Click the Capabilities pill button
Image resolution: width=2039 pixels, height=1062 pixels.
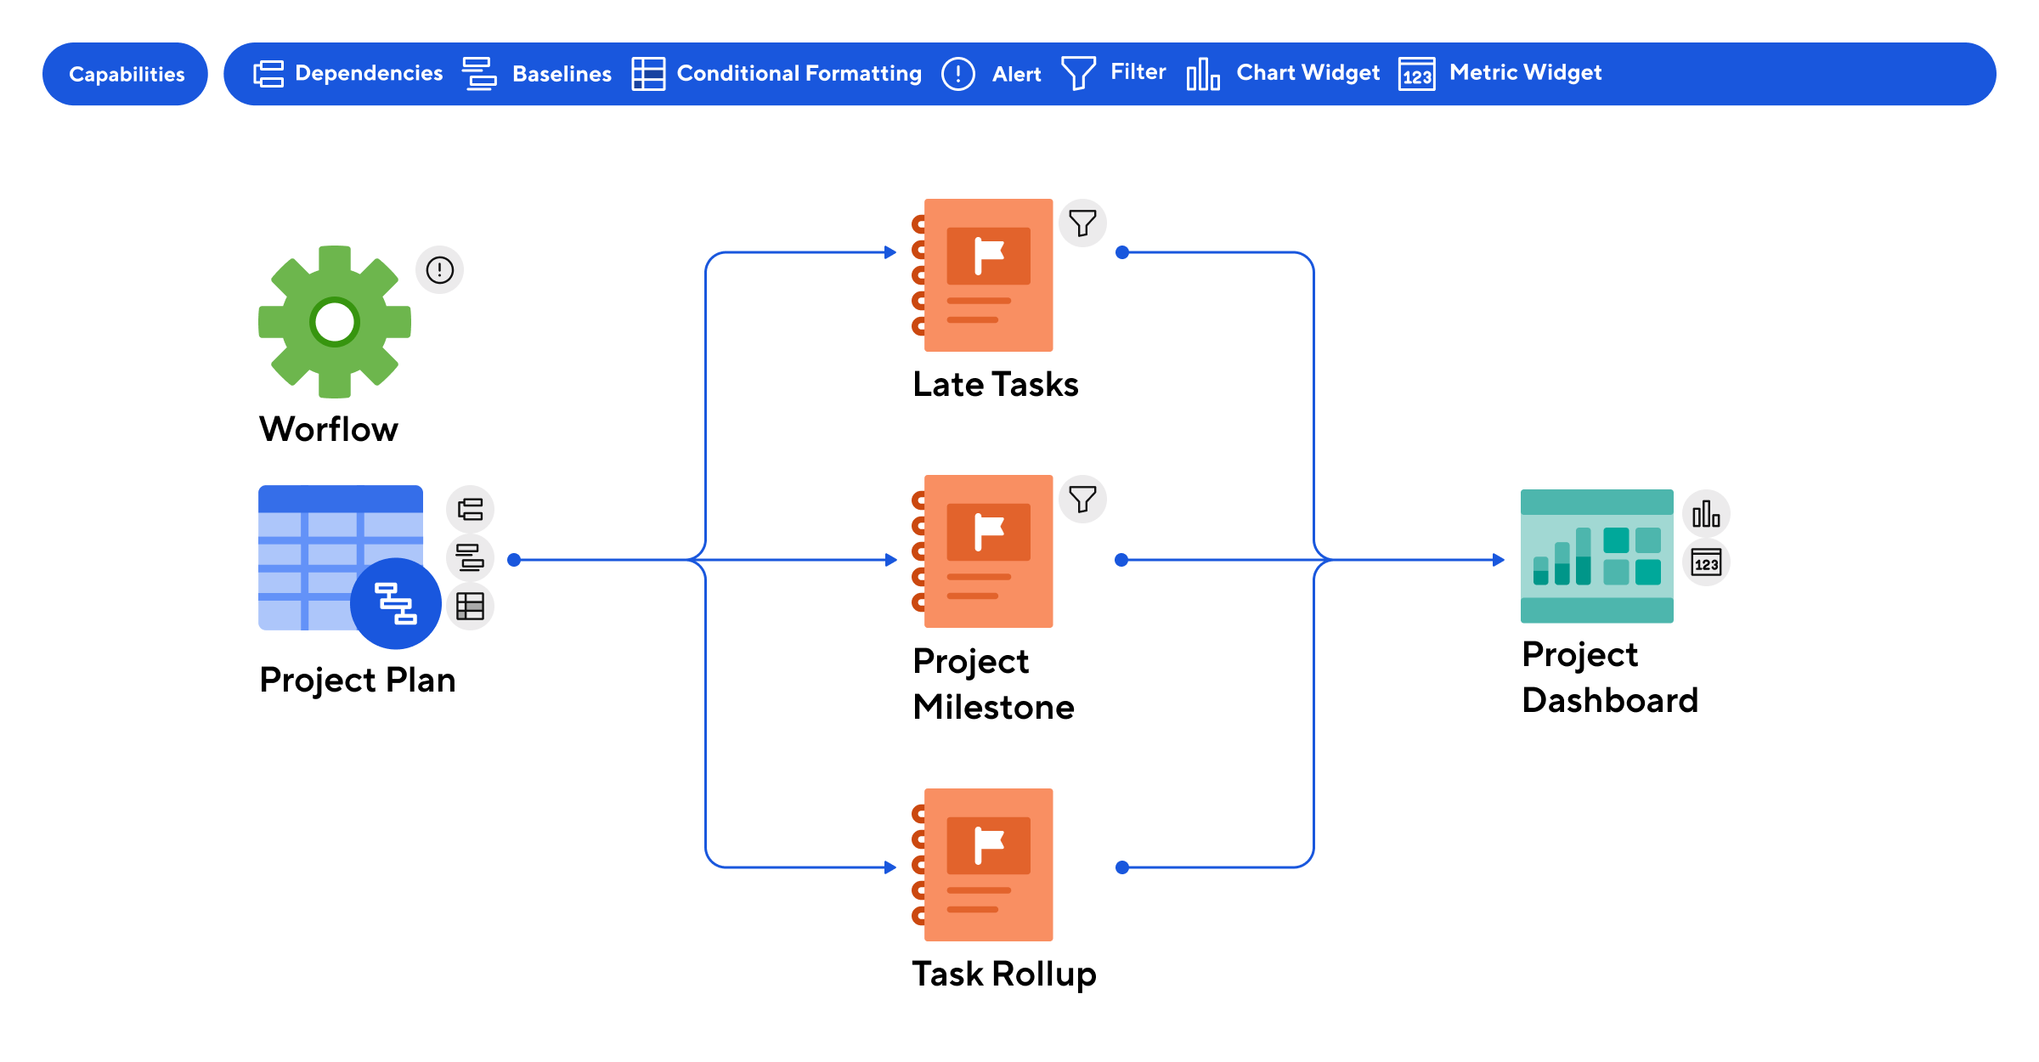tap(126, 74)
